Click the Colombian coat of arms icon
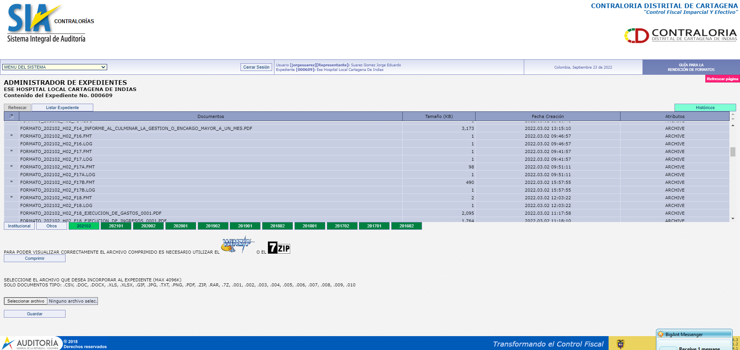The height and width of the screenshot is (350, 740). click(621, 343)
